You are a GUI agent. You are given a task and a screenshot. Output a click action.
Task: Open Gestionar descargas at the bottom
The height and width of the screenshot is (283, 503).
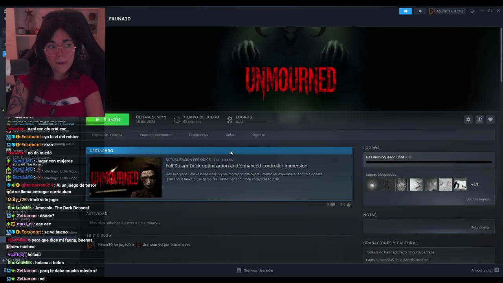pos(258,270)
